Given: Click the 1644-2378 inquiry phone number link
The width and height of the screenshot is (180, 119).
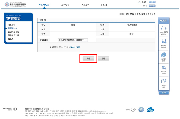Looking at the screenshot, I should tap(75, 47).
